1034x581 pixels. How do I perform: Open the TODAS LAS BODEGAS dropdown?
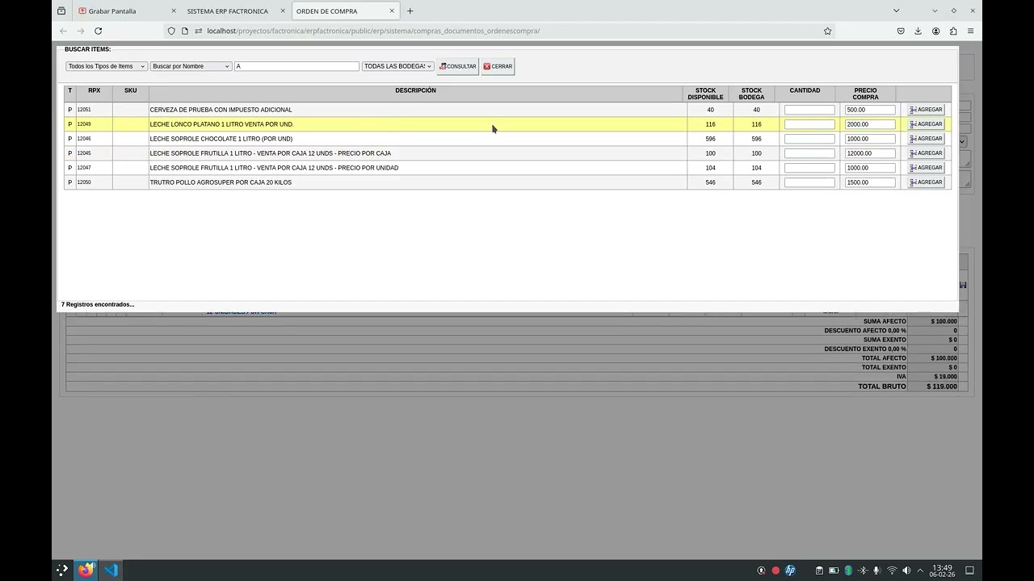(x=397, y=66)
